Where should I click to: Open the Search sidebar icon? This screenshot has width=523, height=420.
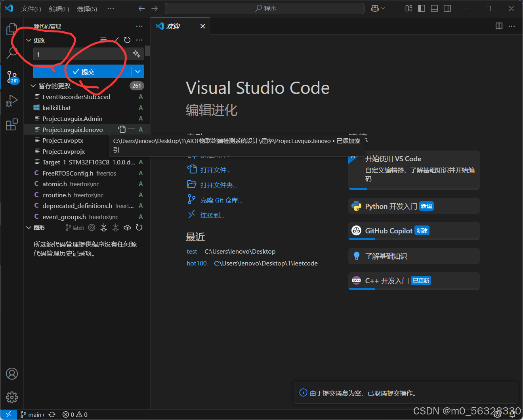tap(12, 52)
